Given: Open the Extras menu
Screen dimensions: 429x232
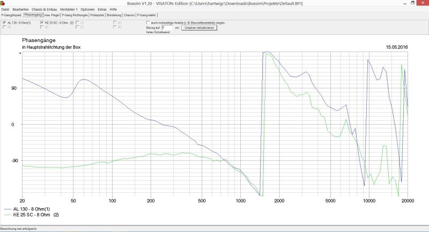Looking at the screenshot, I should 102,10.
